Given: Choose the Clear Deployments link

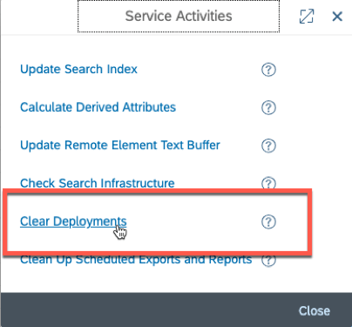Looking at the screenshot, I should tap(73, 221).
